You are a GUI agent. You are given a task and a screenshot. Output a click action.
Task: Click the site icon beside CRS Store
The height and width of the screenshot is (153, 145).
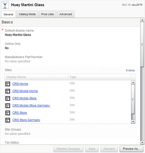(8, 113)
